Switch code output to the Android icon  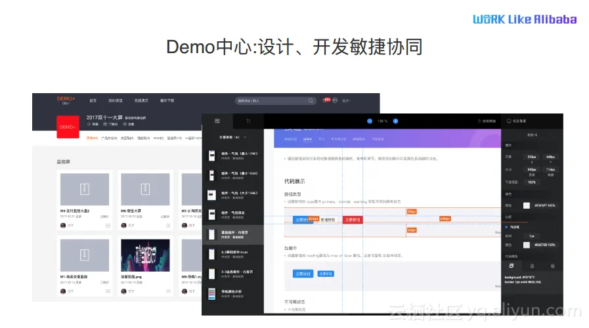point(532,266)
